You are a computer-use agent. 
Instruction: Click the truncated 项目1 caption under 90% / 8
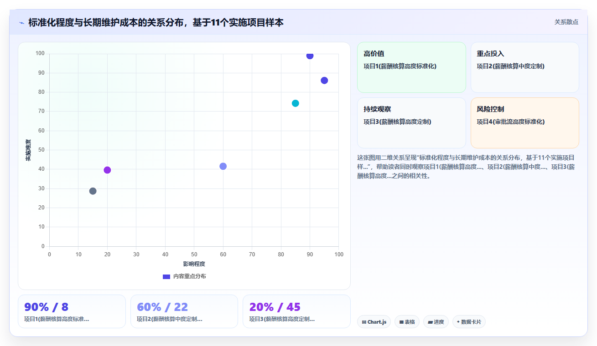click(57, 319)
